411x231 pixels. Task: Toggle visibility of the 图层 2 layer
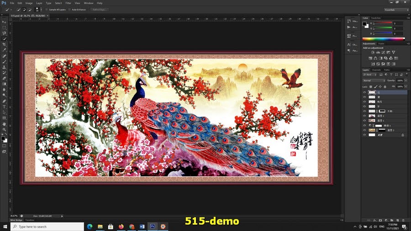(x=364, y=116)
